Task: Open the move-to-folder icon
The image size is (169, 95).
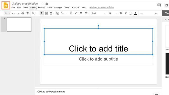Action: (x=47, y=4)
